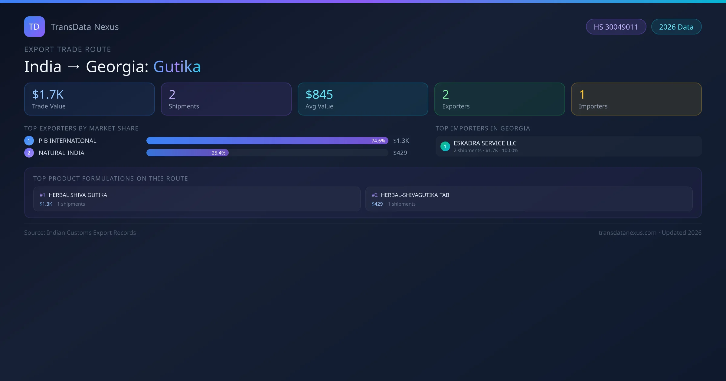Click the rank 2 badge beside NATURAL INDIA

[29, 153]
